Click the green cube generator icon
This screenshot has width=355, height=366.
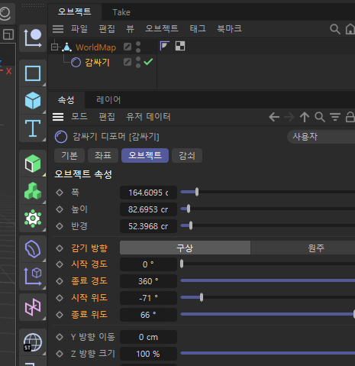point(33,164)
